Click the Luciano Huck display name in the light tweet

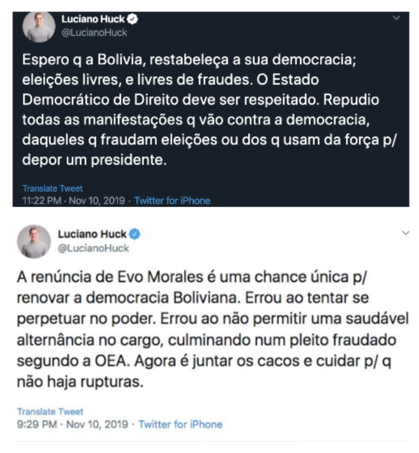click(x=92, y=234)
